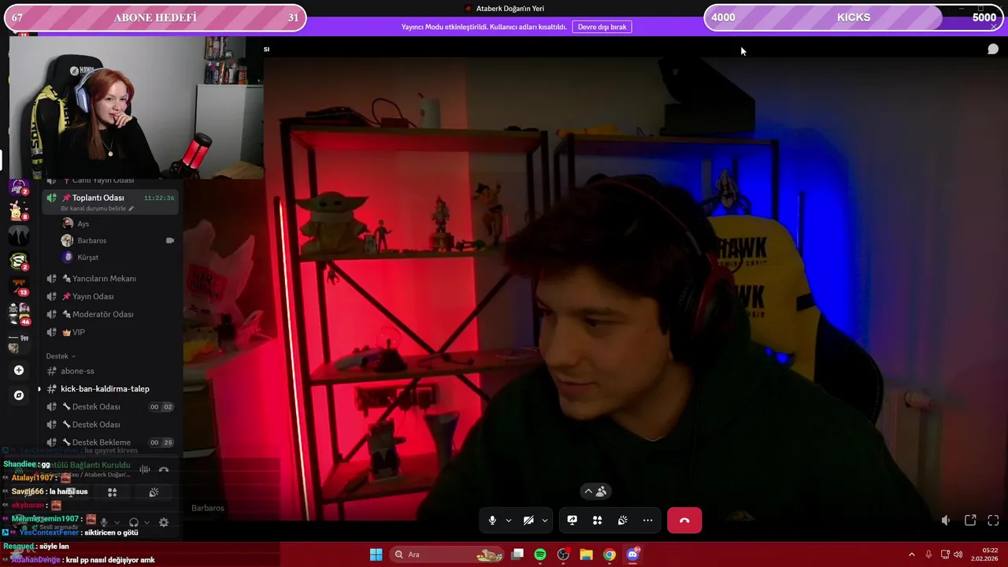Click Devre dışı bırak button

[602, 27]
